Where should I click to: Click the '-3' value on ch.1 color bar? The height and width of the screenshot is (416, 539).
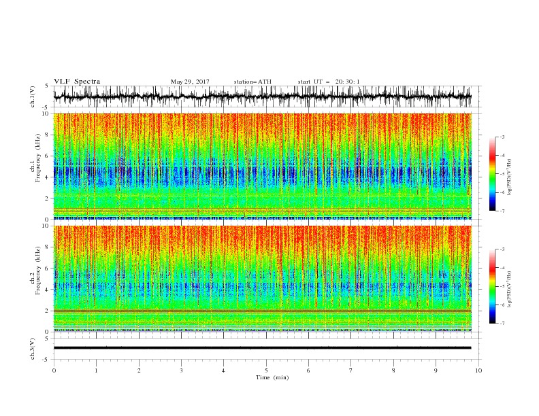502,137
